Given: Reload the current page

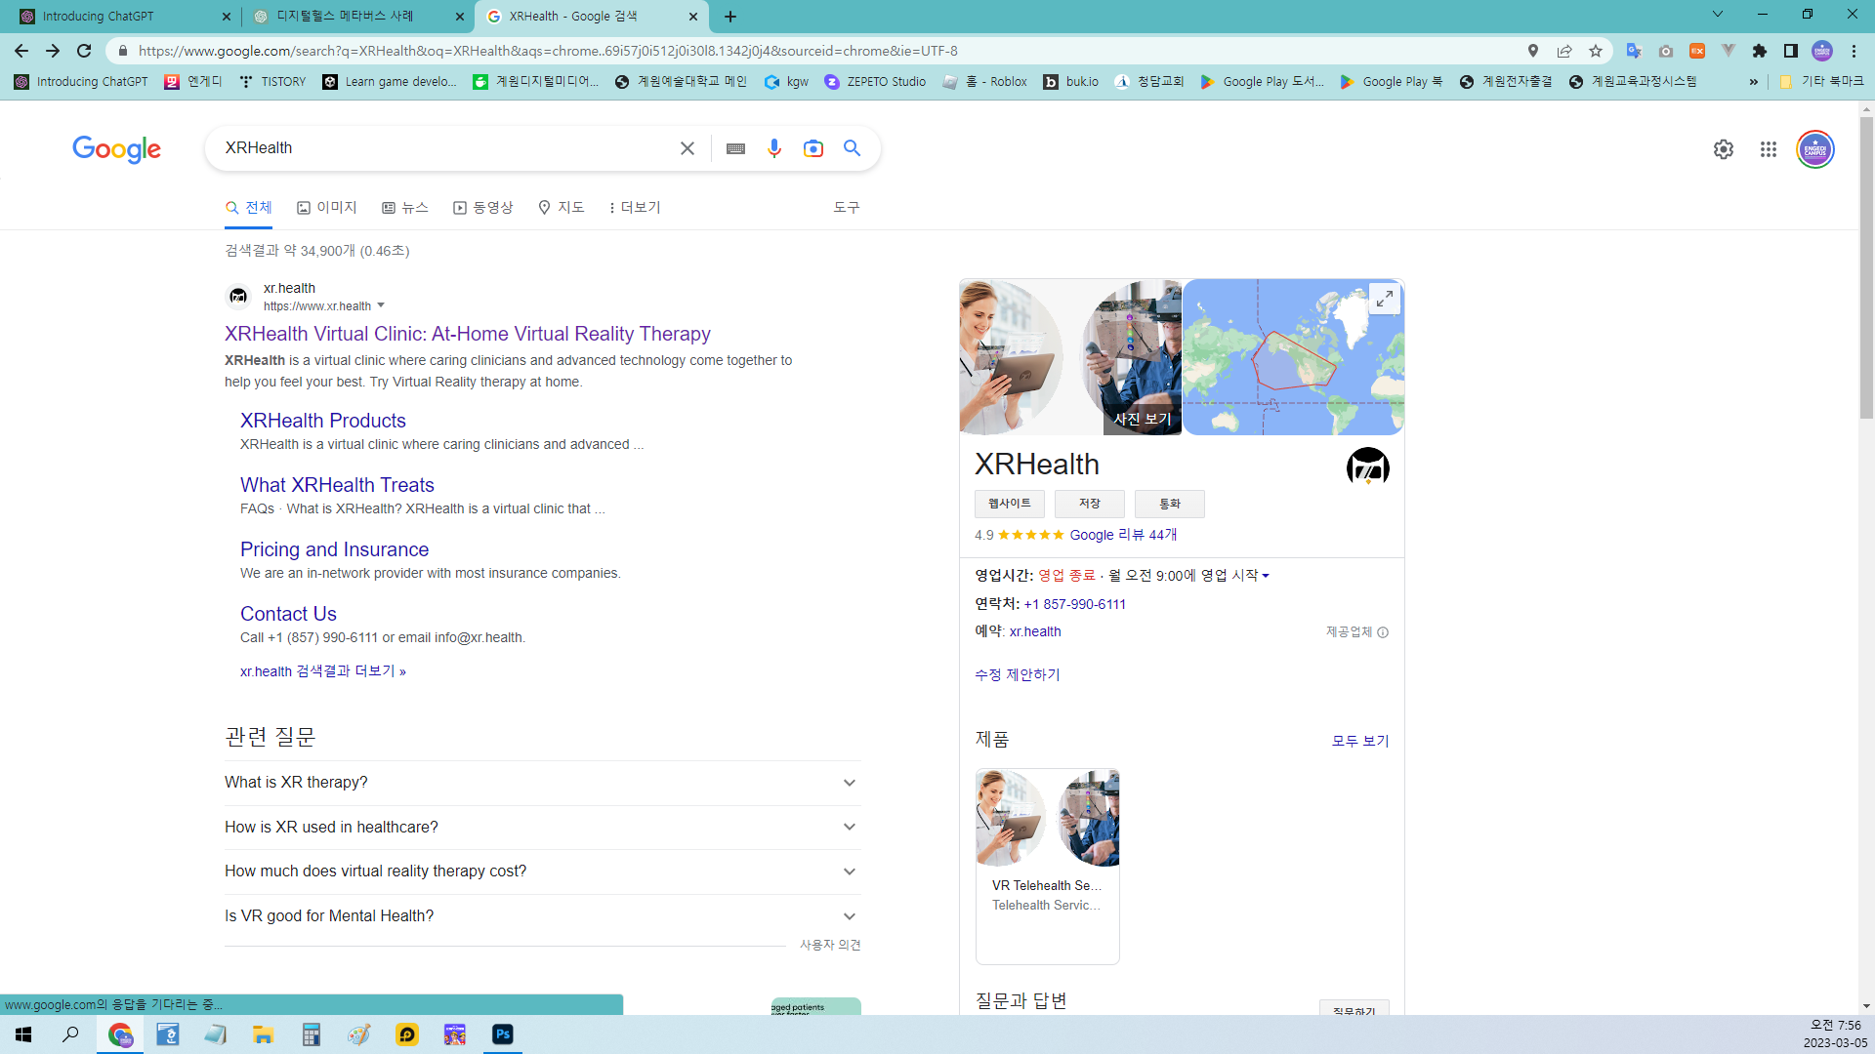Looking at the screenshot, I should pos(84,51).
